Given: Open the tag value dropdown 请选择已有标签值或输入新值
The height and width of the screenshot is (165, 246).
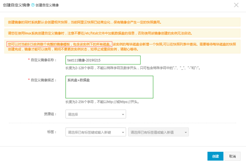Looking at the screenshot, I should pyautogui.click(x=158, y=132).
